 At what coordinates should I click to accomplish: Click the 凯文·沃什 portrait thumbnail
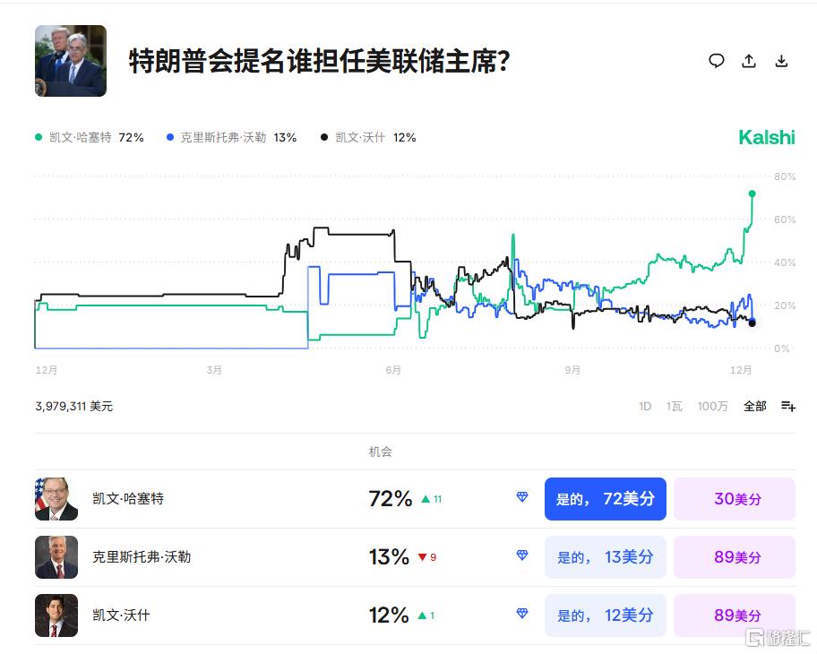56,615
